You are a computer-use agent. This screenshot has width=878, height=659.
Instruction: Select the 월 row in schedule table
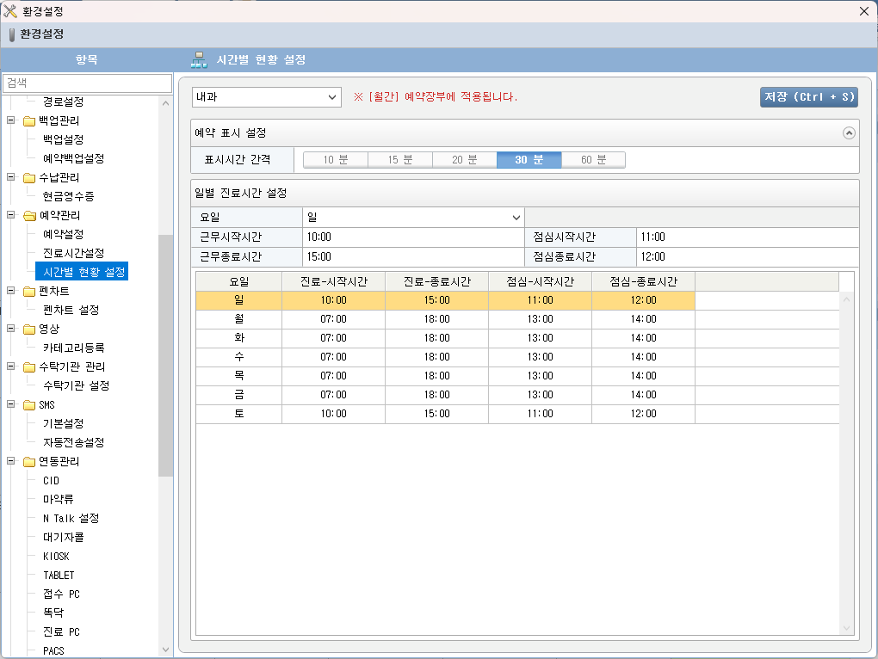[x=239, y=319]
